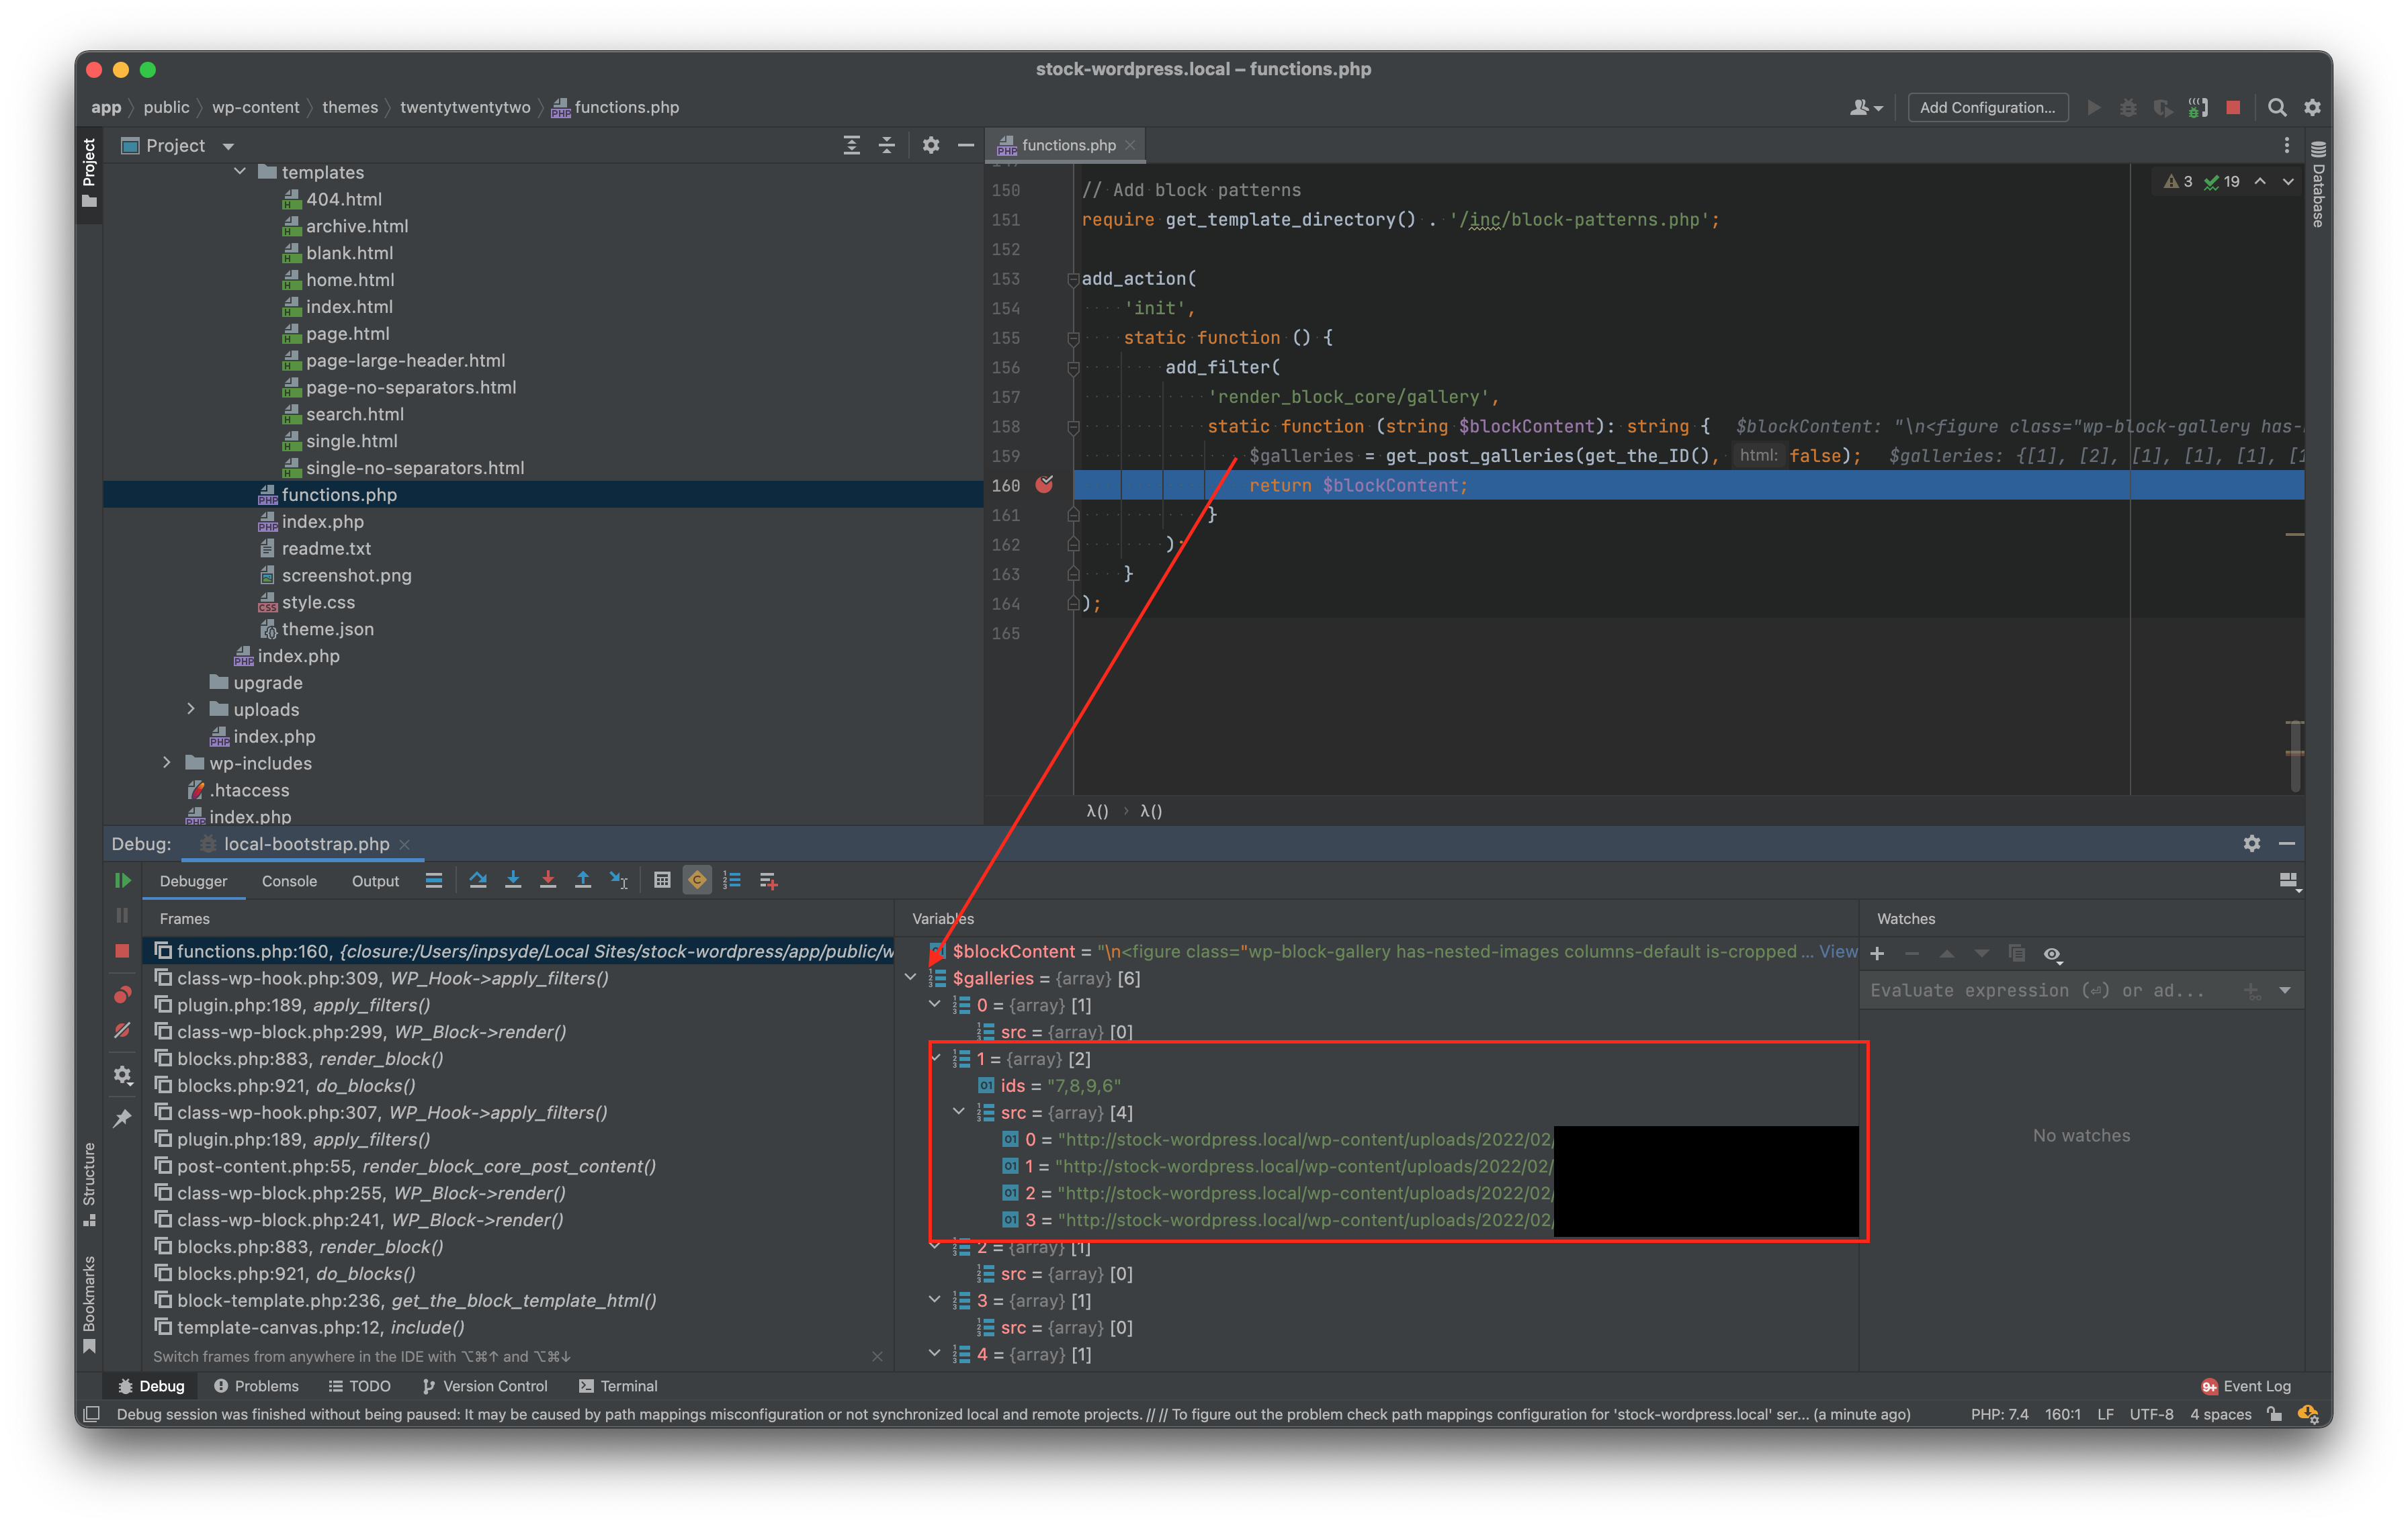
Task: Click View link for $blockContent
Action: pos(1838,952)
